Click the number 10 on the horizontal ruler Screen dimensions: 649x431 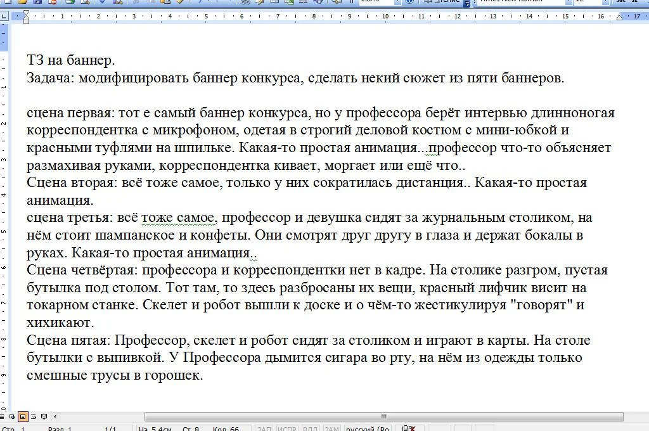coord(385,16)
